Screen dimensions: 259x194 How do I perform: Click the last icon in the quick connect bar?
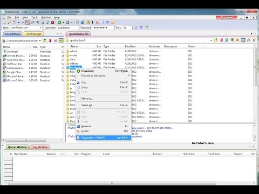(146, 27)
